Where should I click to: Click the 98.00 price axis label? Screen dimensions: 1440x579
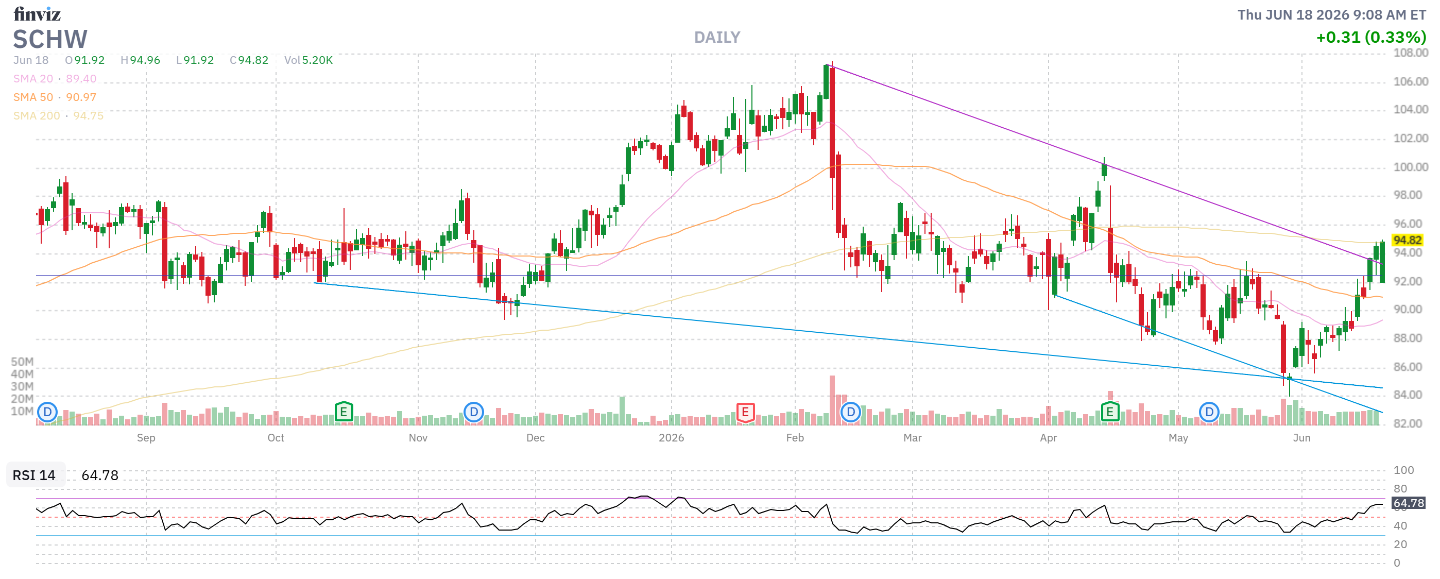[1408, 195]
